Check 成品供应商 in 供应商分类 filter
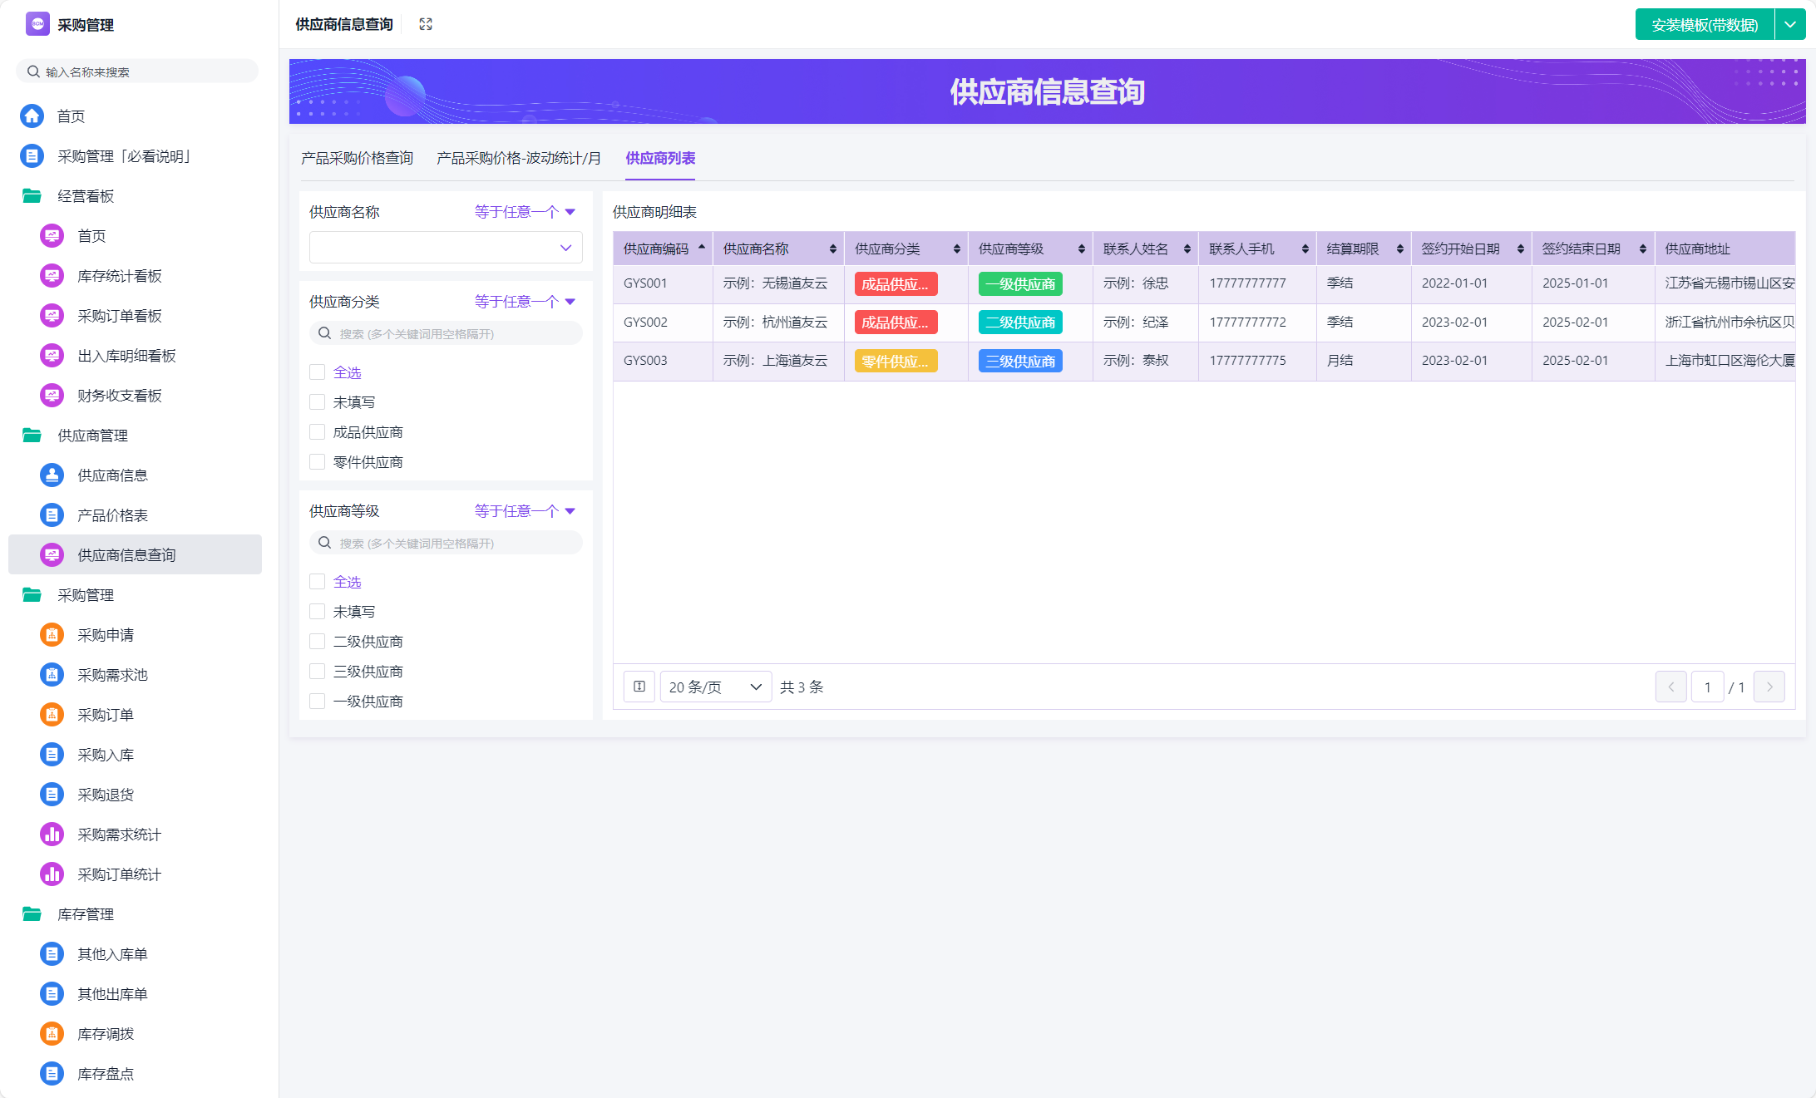This screenshot has height=1098, width=1816. 317,432
